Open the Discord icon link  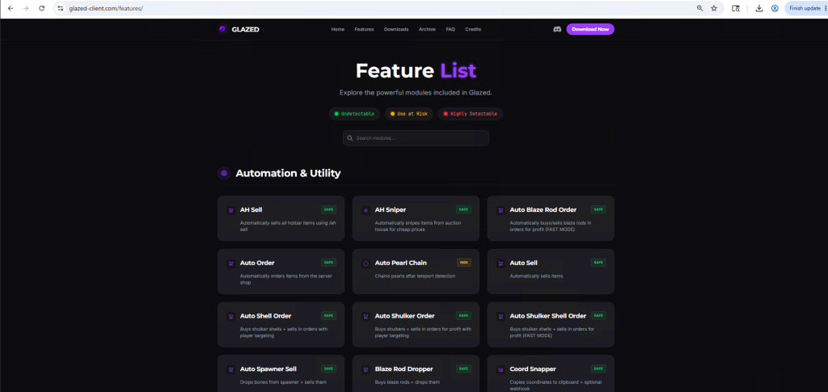(556, 30)
